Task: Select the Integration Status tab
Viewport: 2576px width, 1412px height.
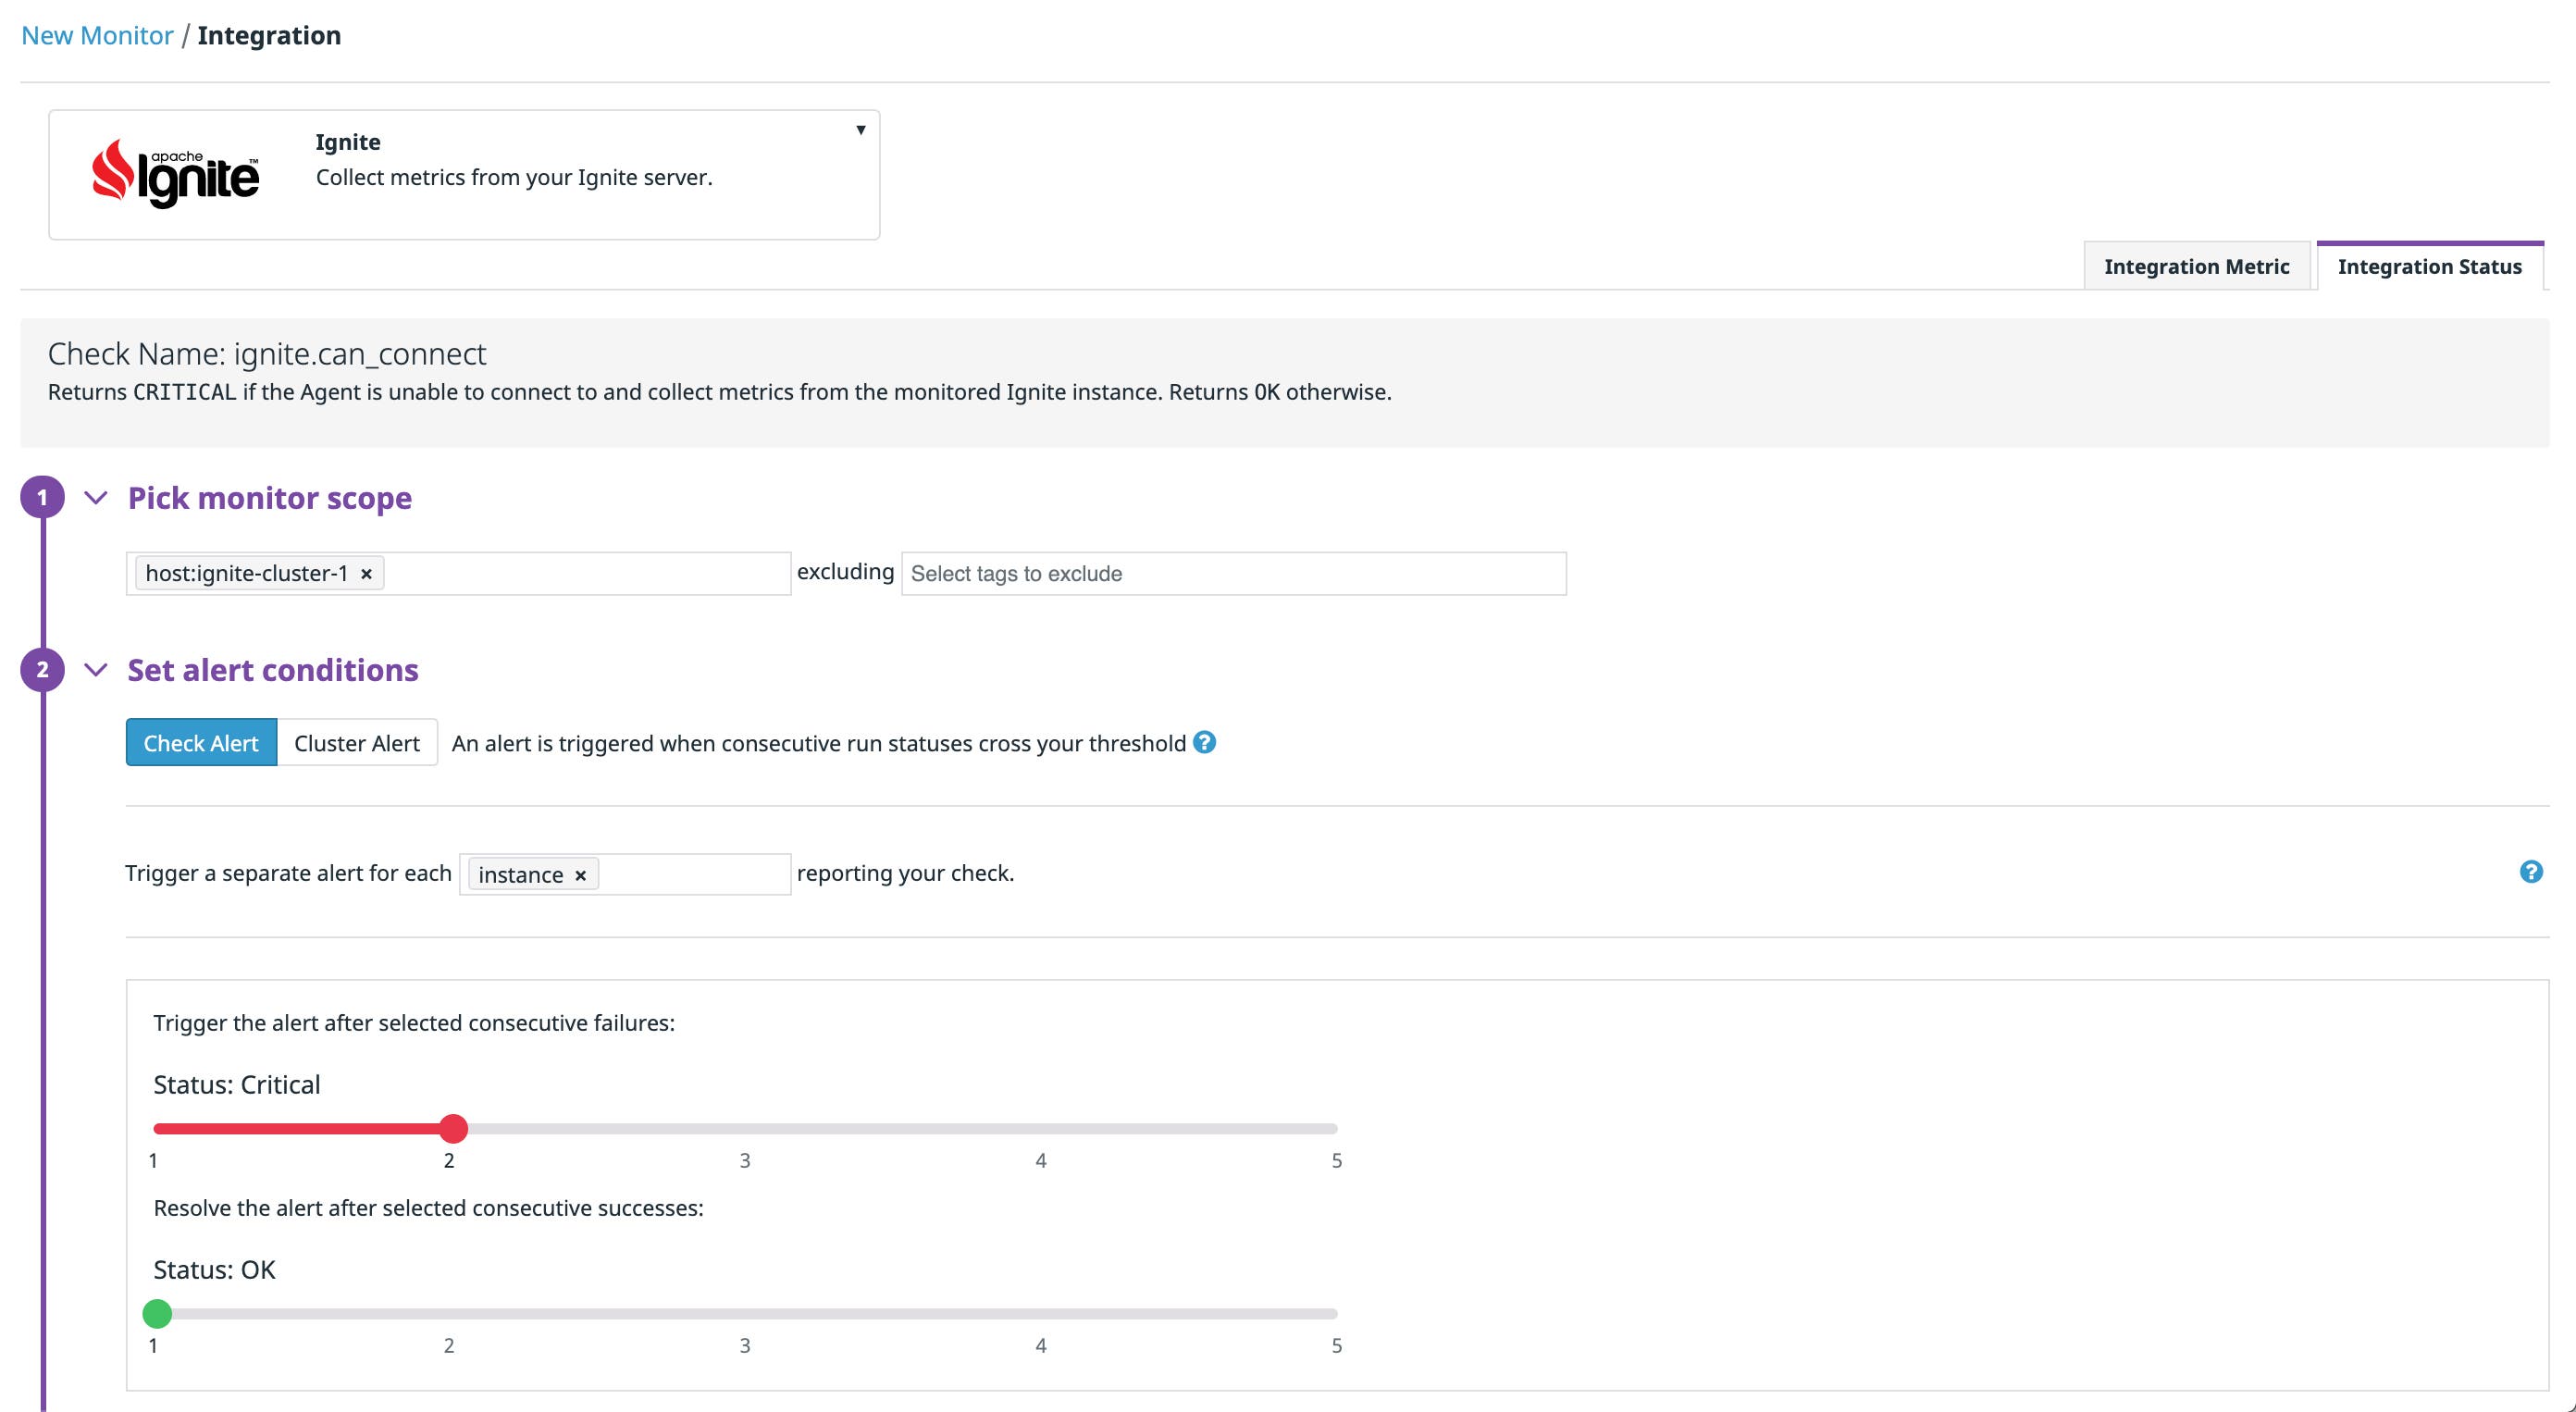Action: point(2430,266)
